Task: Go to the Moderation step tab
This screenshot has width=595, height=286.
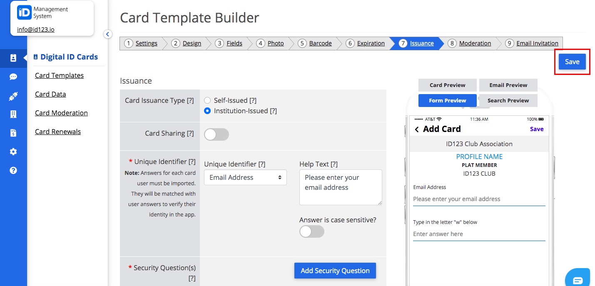Action: [x=475, y=43]
